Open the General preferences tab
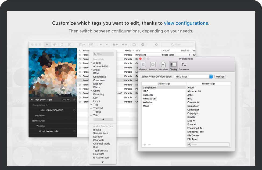 pos(143,66)
